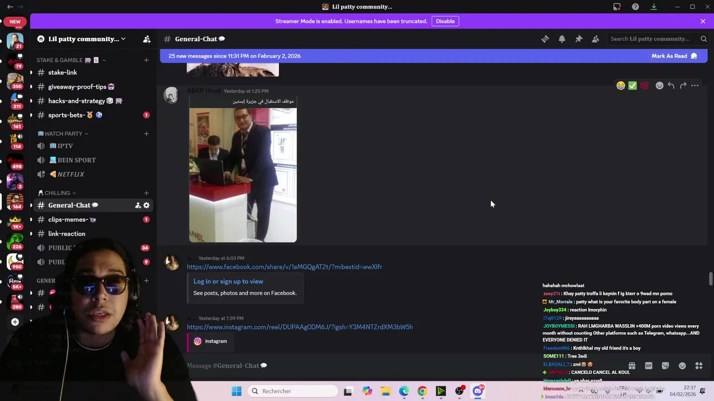This screenshot has height=401, width=714.
Task: Disable Streamer Mode button in banner
Action: pyautogui.click(x=445, y=21)
